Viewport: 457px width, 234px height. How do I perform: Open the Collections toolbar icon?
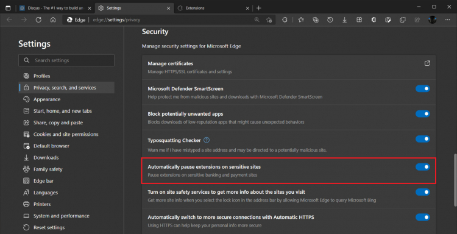316,20
